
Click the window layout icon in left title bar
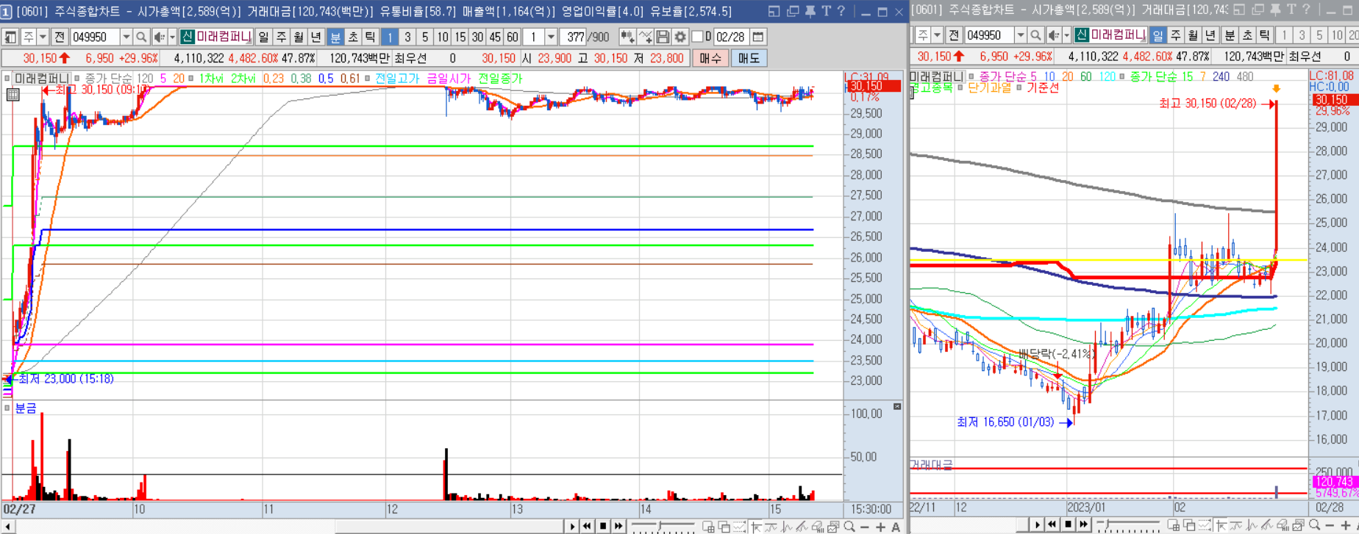pyautogui.click(x=774, y=11)
